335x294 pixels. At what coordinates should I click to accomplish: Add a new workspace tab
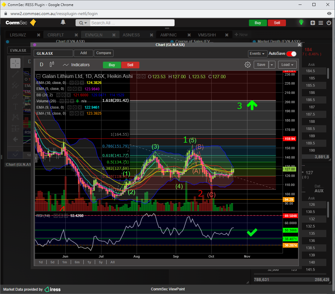[x=241, y=35]
